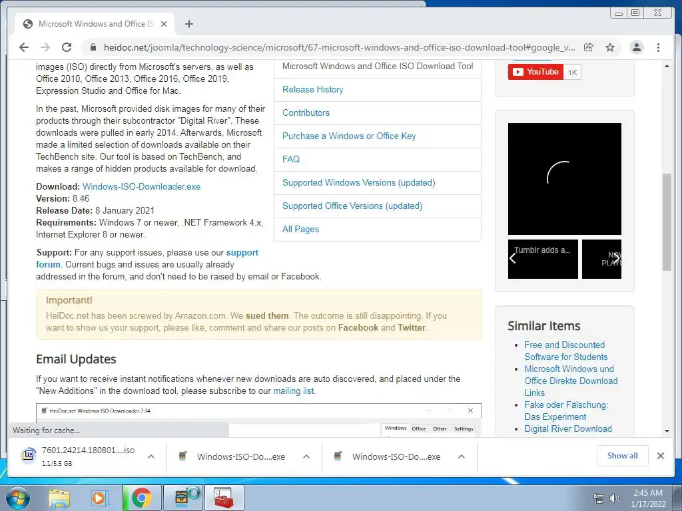This screenshot has width=682, height=511.
Task: Open the support forum link
Action: point(242,252)
